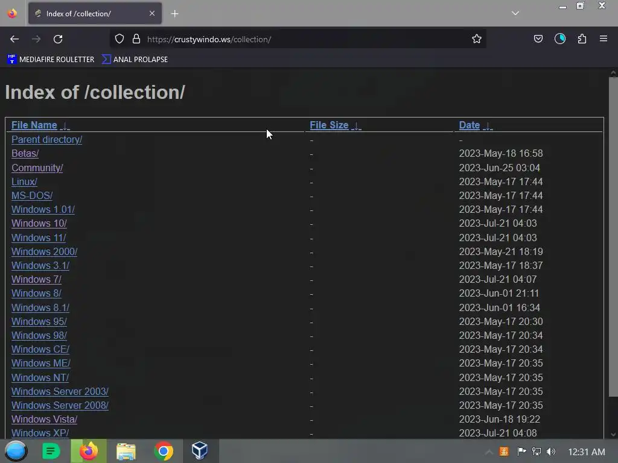Click the page vertical scrollbar
Screen dimensions: 618x463
[x=613, y=236]
